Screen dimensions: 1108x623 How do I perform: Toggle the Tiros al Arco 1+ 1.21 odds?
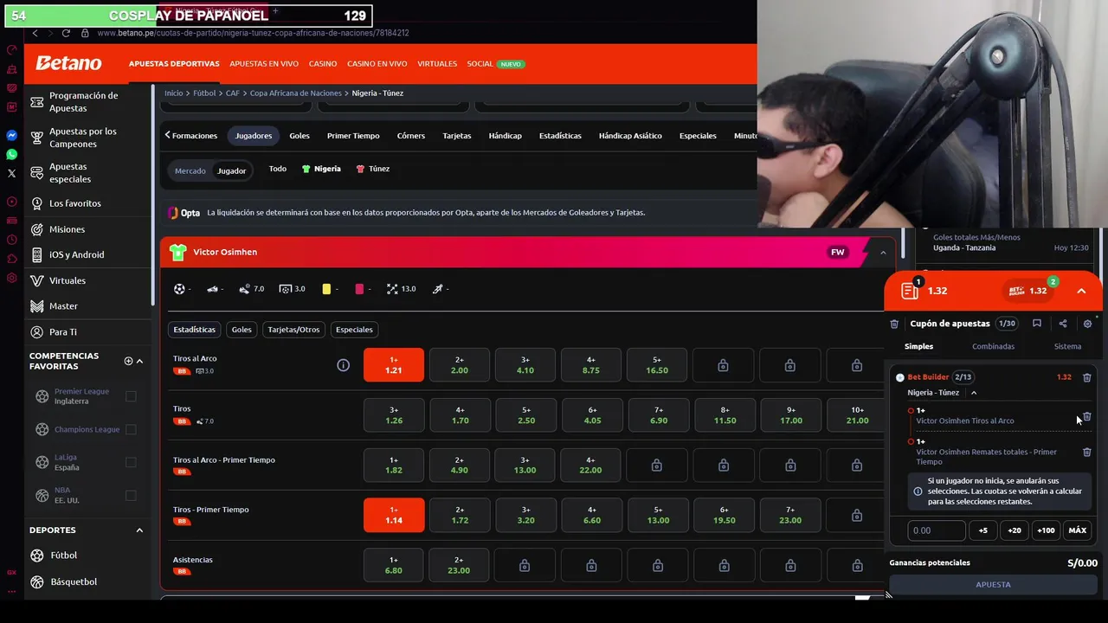[394, 365]
